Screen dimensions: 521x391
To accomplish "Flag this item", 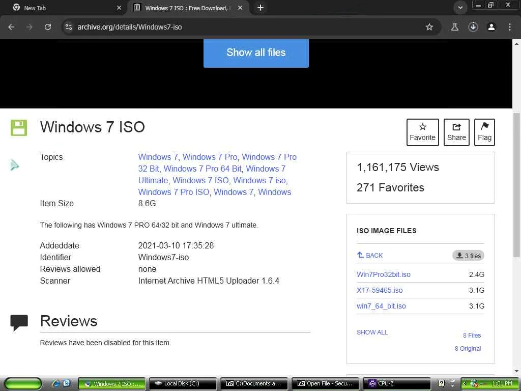I will [484, 132].
